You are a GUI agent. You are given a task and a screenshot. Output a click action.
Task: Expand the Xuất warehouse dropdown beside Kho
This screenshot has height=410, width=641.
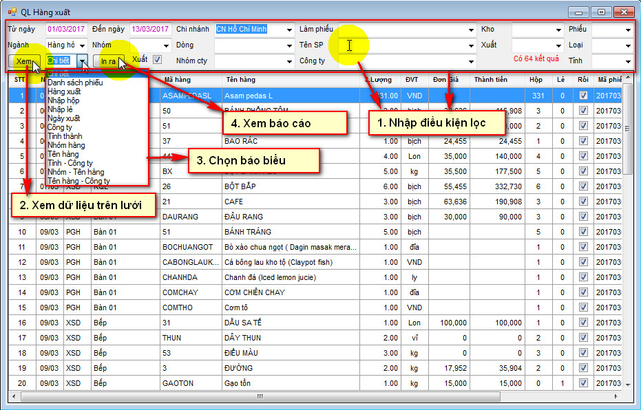558,45
